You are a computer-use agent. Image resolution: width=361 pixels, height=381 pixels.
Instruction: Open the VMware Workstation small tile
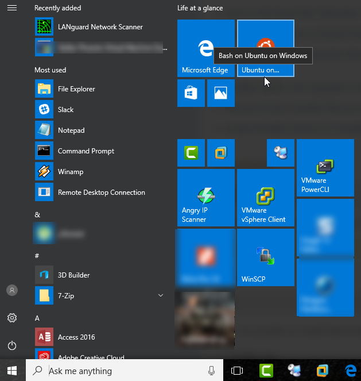[x=221, y=153]
